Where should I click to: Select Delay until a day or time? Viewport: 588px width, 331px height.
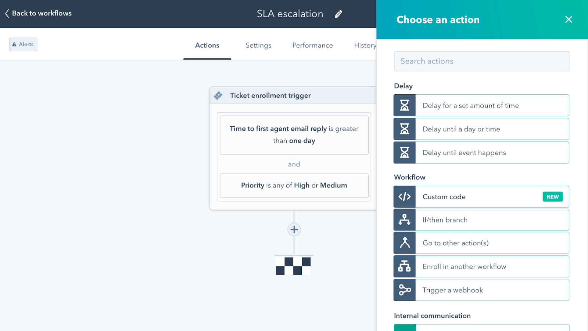tap(492, 129)
